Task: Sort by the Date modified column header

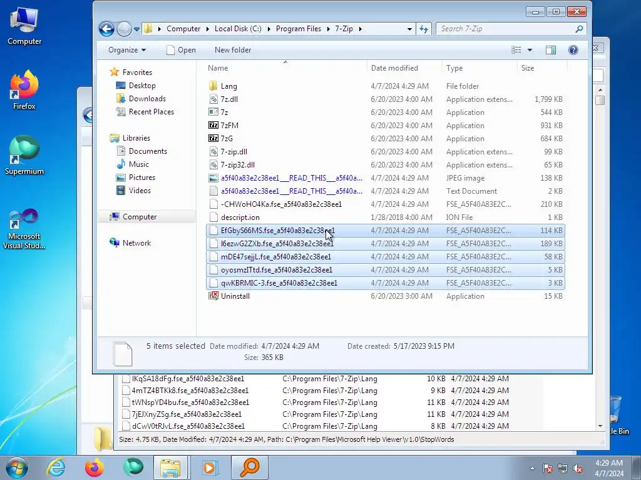Action: tap(404, 68)
